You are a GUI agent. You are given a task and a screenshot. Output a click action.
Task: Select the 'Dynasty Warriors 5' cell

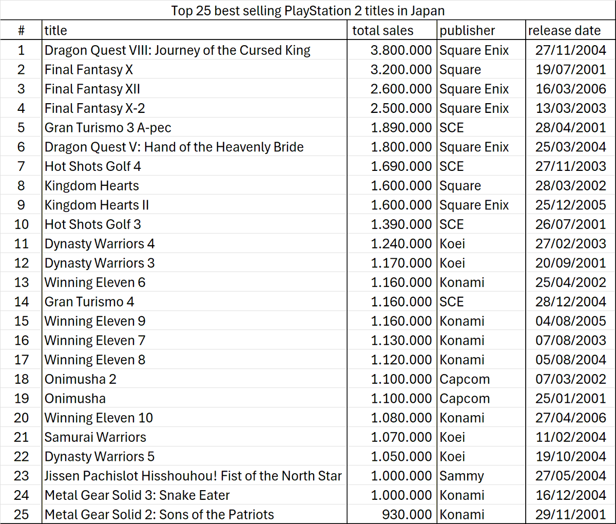point(195,456)
